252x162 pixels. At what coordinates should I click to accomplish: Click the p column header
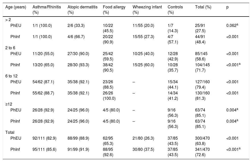pyautogui.click(x=227, y=7)
